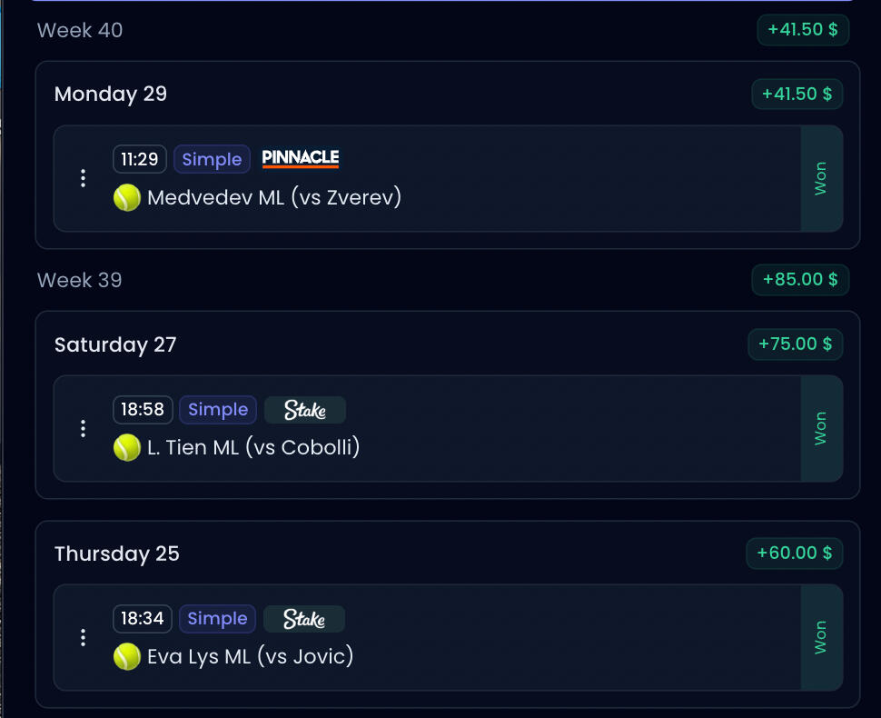The height and width of the screenshot is (718, 881).
Task: Click tennis ball icon beside Eva Lys ML
Action: [127, 656]
